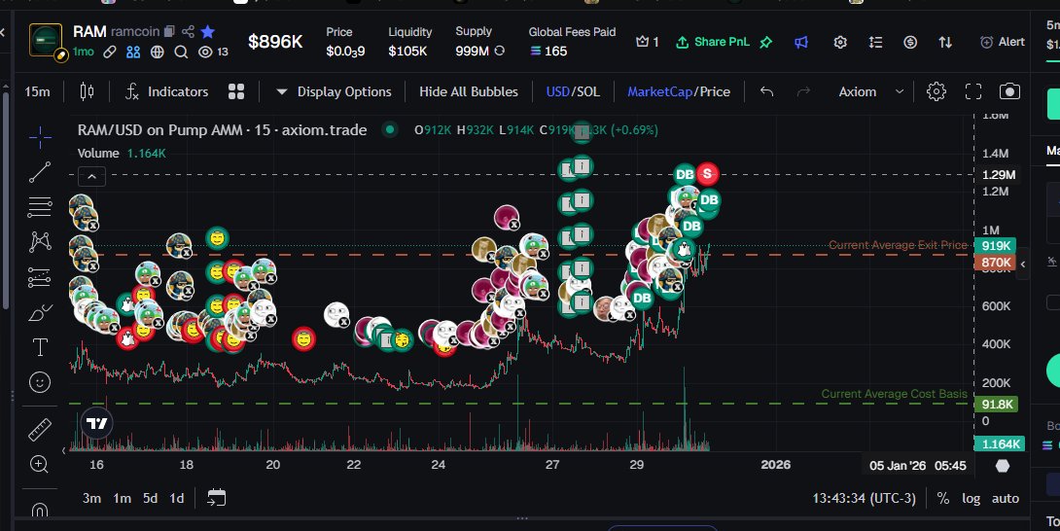Set chart range to 1m
The height and width of the screenshot is (531, 1060).
122,499
